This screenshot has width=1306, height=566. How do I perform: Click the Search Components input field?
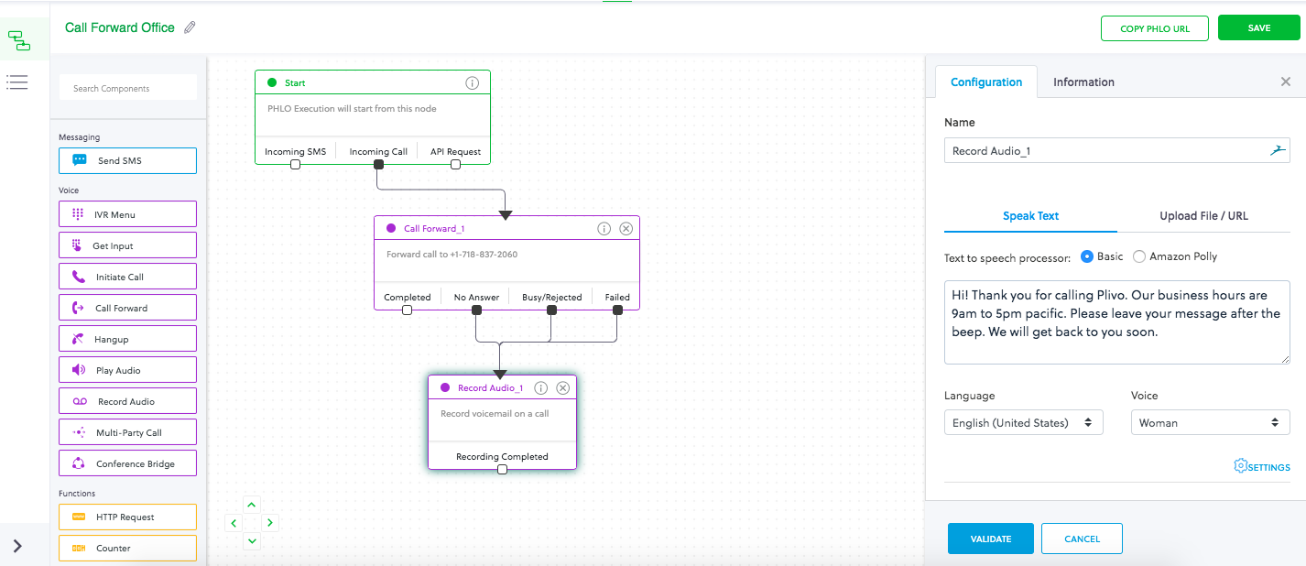128,89
